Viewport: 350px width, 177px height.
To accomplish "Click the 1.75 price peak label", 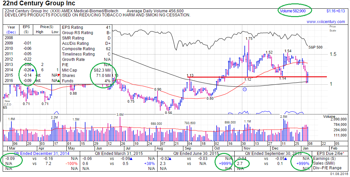I will 249,39.
